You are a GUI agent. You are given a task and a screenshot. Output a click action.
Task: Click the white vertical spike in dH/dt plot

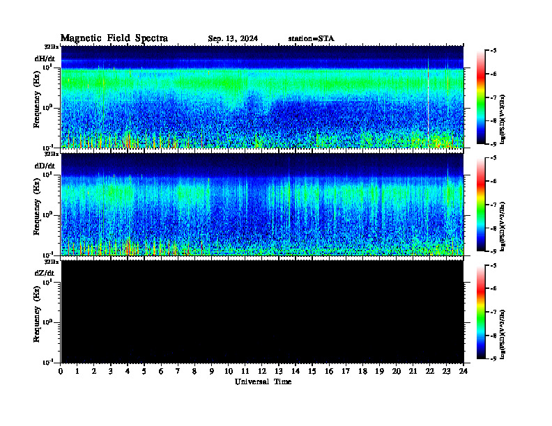point(428,102)
